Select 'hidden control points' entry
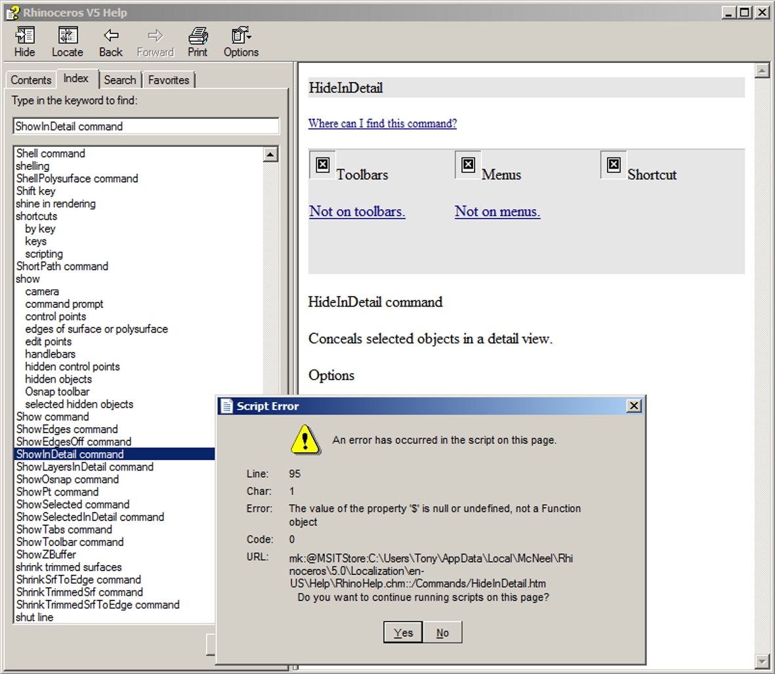The width and height of the screenshot is (775, 674). coord(73,367)
